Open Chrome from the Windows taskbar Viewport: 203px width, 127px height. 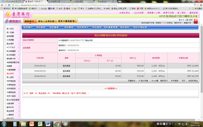(57, 124)
